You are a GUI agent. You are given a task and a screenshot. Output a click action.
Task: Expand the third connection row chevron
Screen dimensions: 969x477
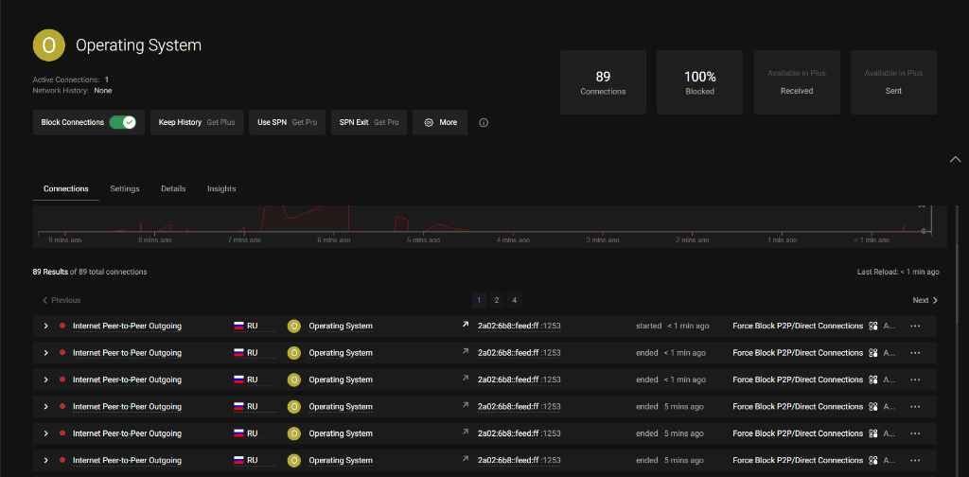pyautogui.click(x=45, y=380)
